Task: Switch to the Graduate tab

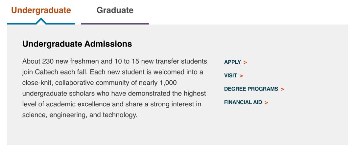Action: coord(115,11)
